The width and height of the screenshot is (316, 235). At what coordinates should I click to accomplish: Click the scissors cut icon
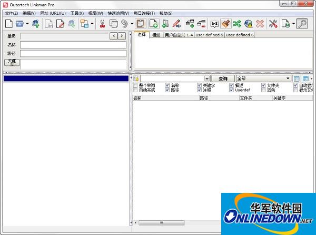coord(102,23)
